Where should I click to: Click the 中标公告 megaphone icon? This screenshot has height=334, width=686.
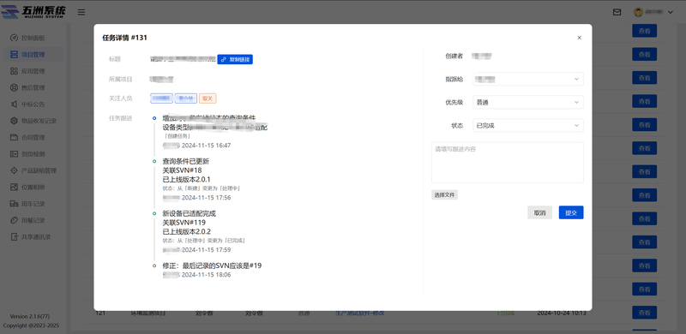14,104
